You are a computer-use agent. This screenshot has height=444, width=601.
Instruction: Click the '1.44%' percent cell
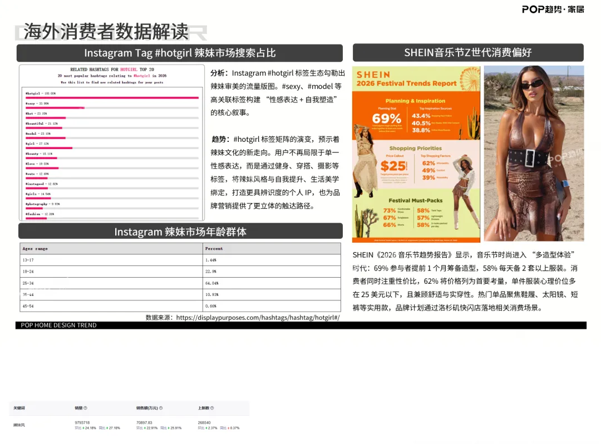tap(272, 260)
